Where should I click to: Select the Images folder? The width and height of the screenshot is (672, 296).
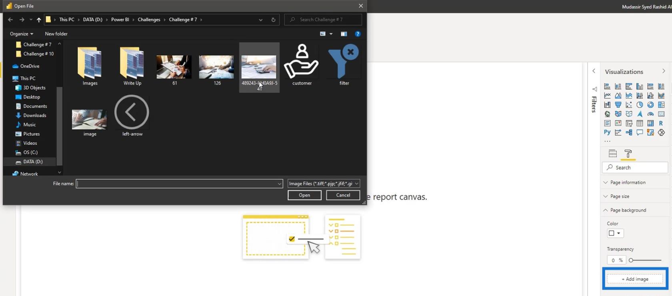pyautogui.click(x=90, y=66)
